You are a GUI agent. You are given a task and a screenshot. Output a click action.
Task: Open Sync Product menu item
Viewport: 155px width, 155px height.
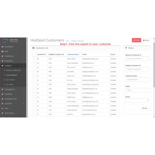click(x=10, y=80)
